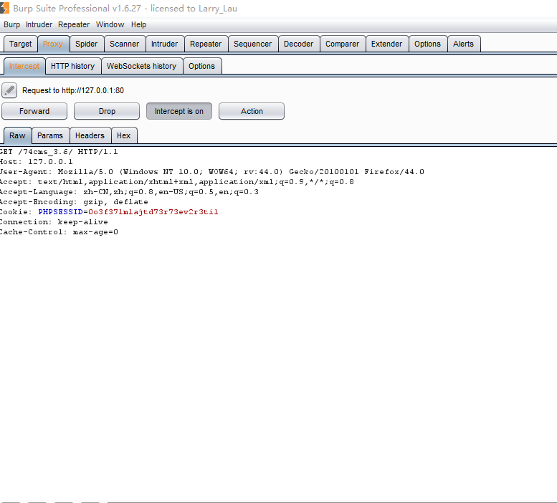Switch to the Extender tab
The height and width of the screenshot is (503, 557).
386,44
